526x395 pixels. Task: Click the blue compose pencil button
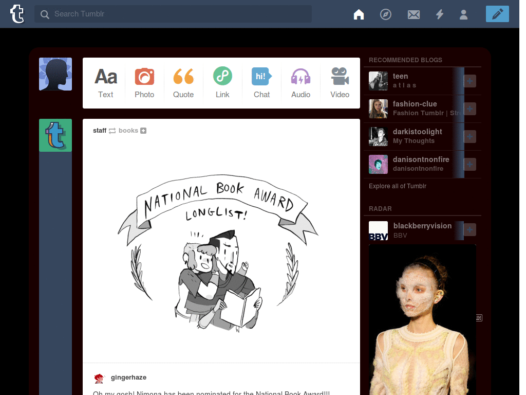coord(497,14)
